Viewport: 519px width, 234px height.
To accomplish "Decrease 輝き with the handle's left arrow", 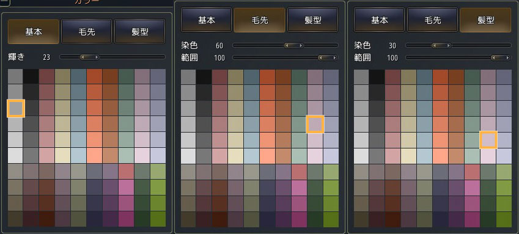I will point(82,57).
